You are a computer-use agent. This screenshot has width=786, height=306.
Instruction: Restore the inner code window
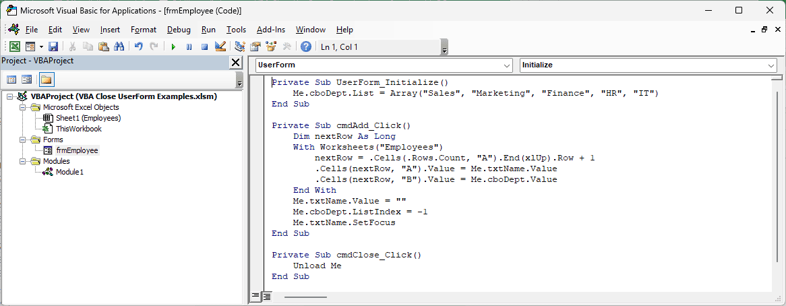pyautogui.click(x=764, y=30)
